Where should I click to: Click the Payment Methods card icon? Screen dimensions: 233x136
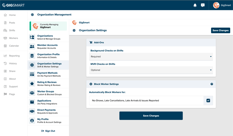click(x=32, y=74)
